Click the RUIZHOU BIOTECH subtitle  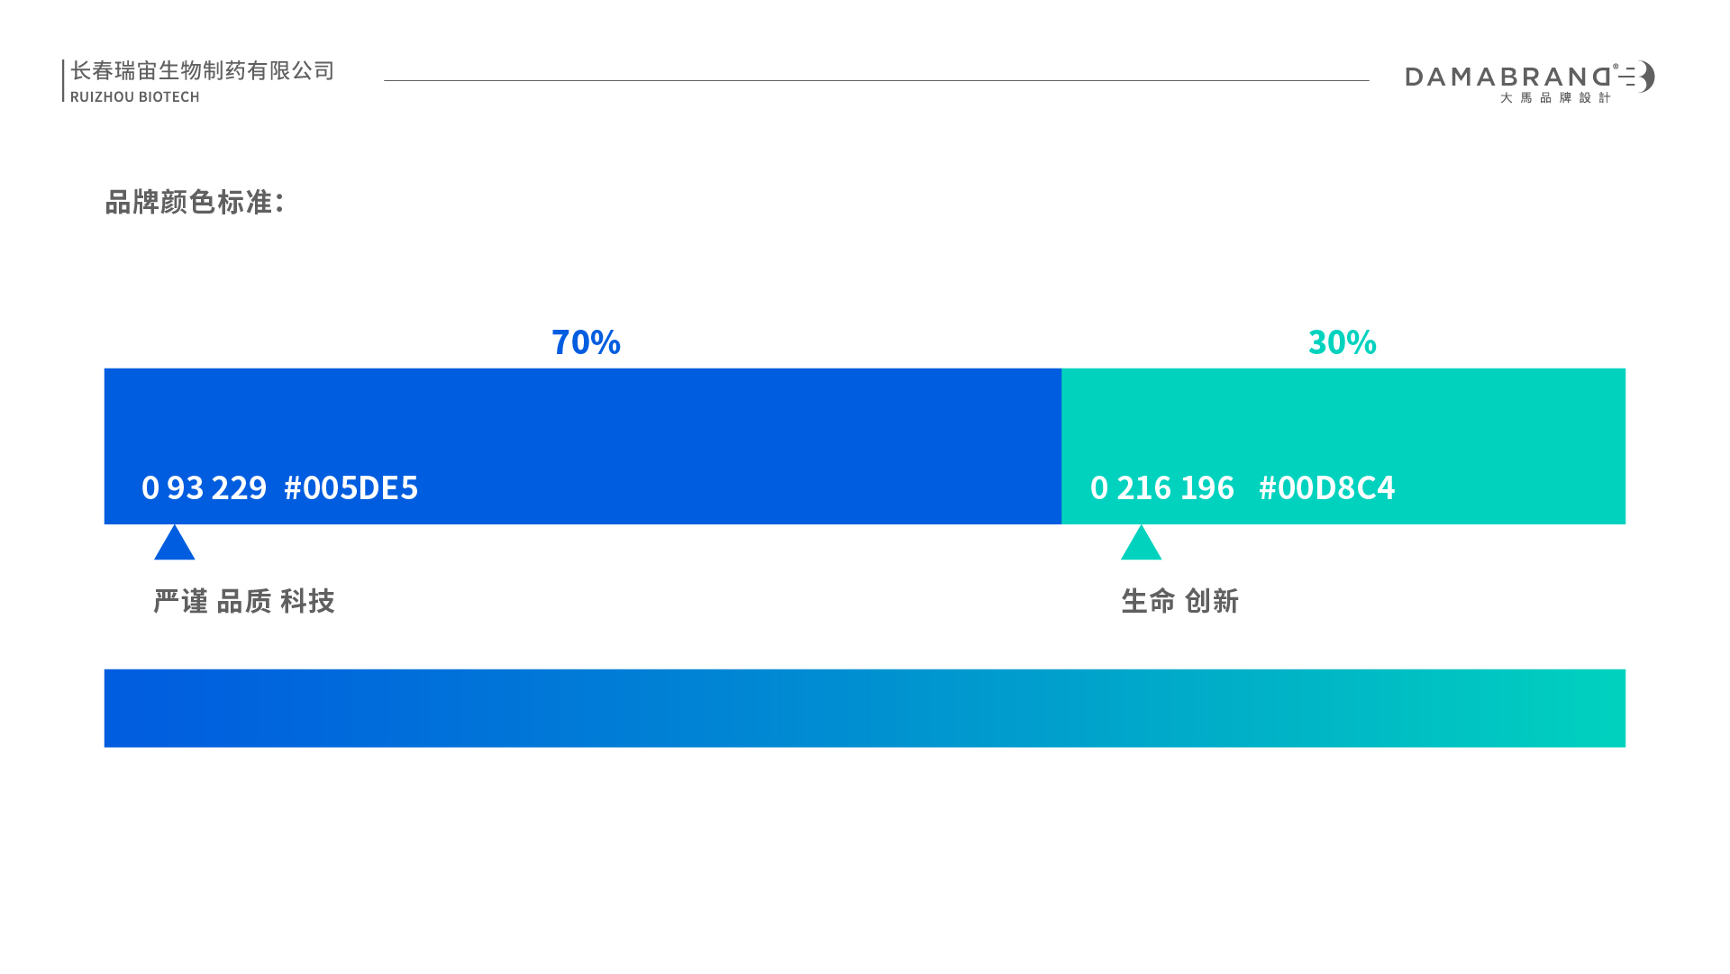point(135,96)
